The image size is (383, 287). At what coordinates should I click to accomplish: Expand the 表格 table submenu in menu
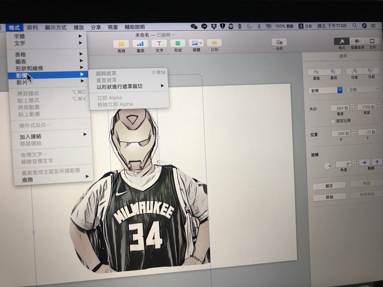pyautogui.click(x=48, y=54)
